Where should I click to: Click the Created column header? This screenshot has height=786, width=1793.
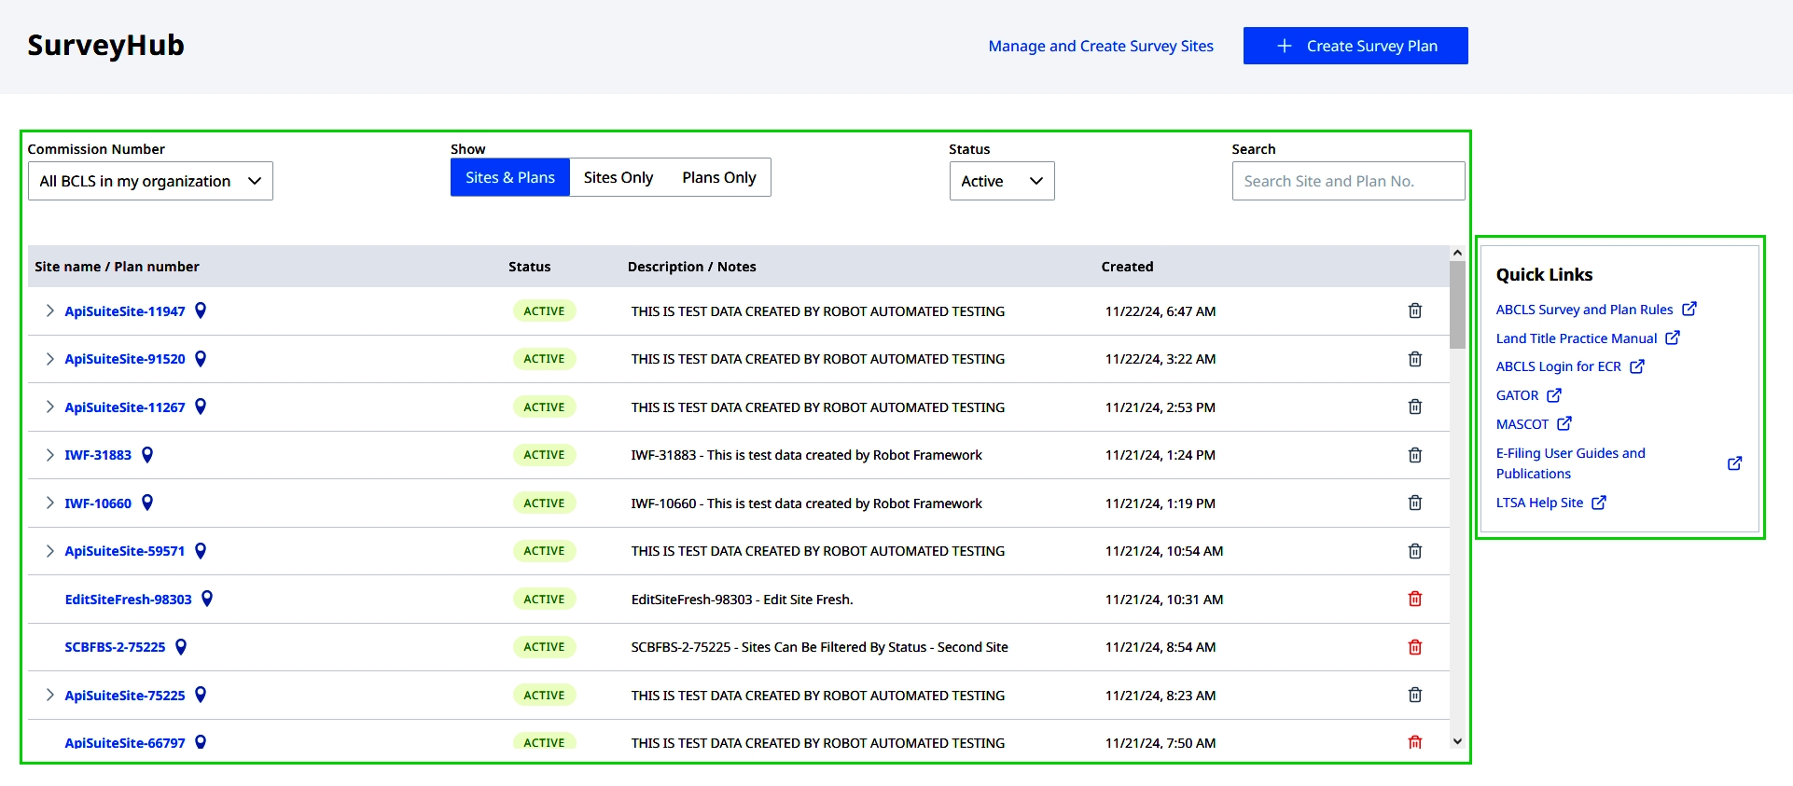1127,267
